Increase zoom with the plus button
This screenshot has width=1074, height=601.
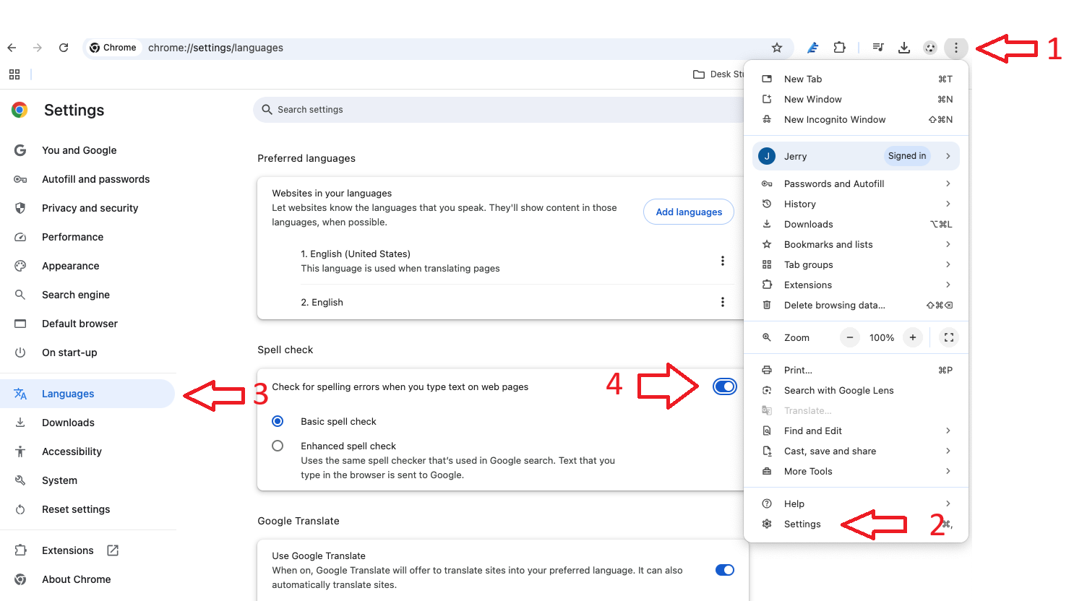[913, 337]
